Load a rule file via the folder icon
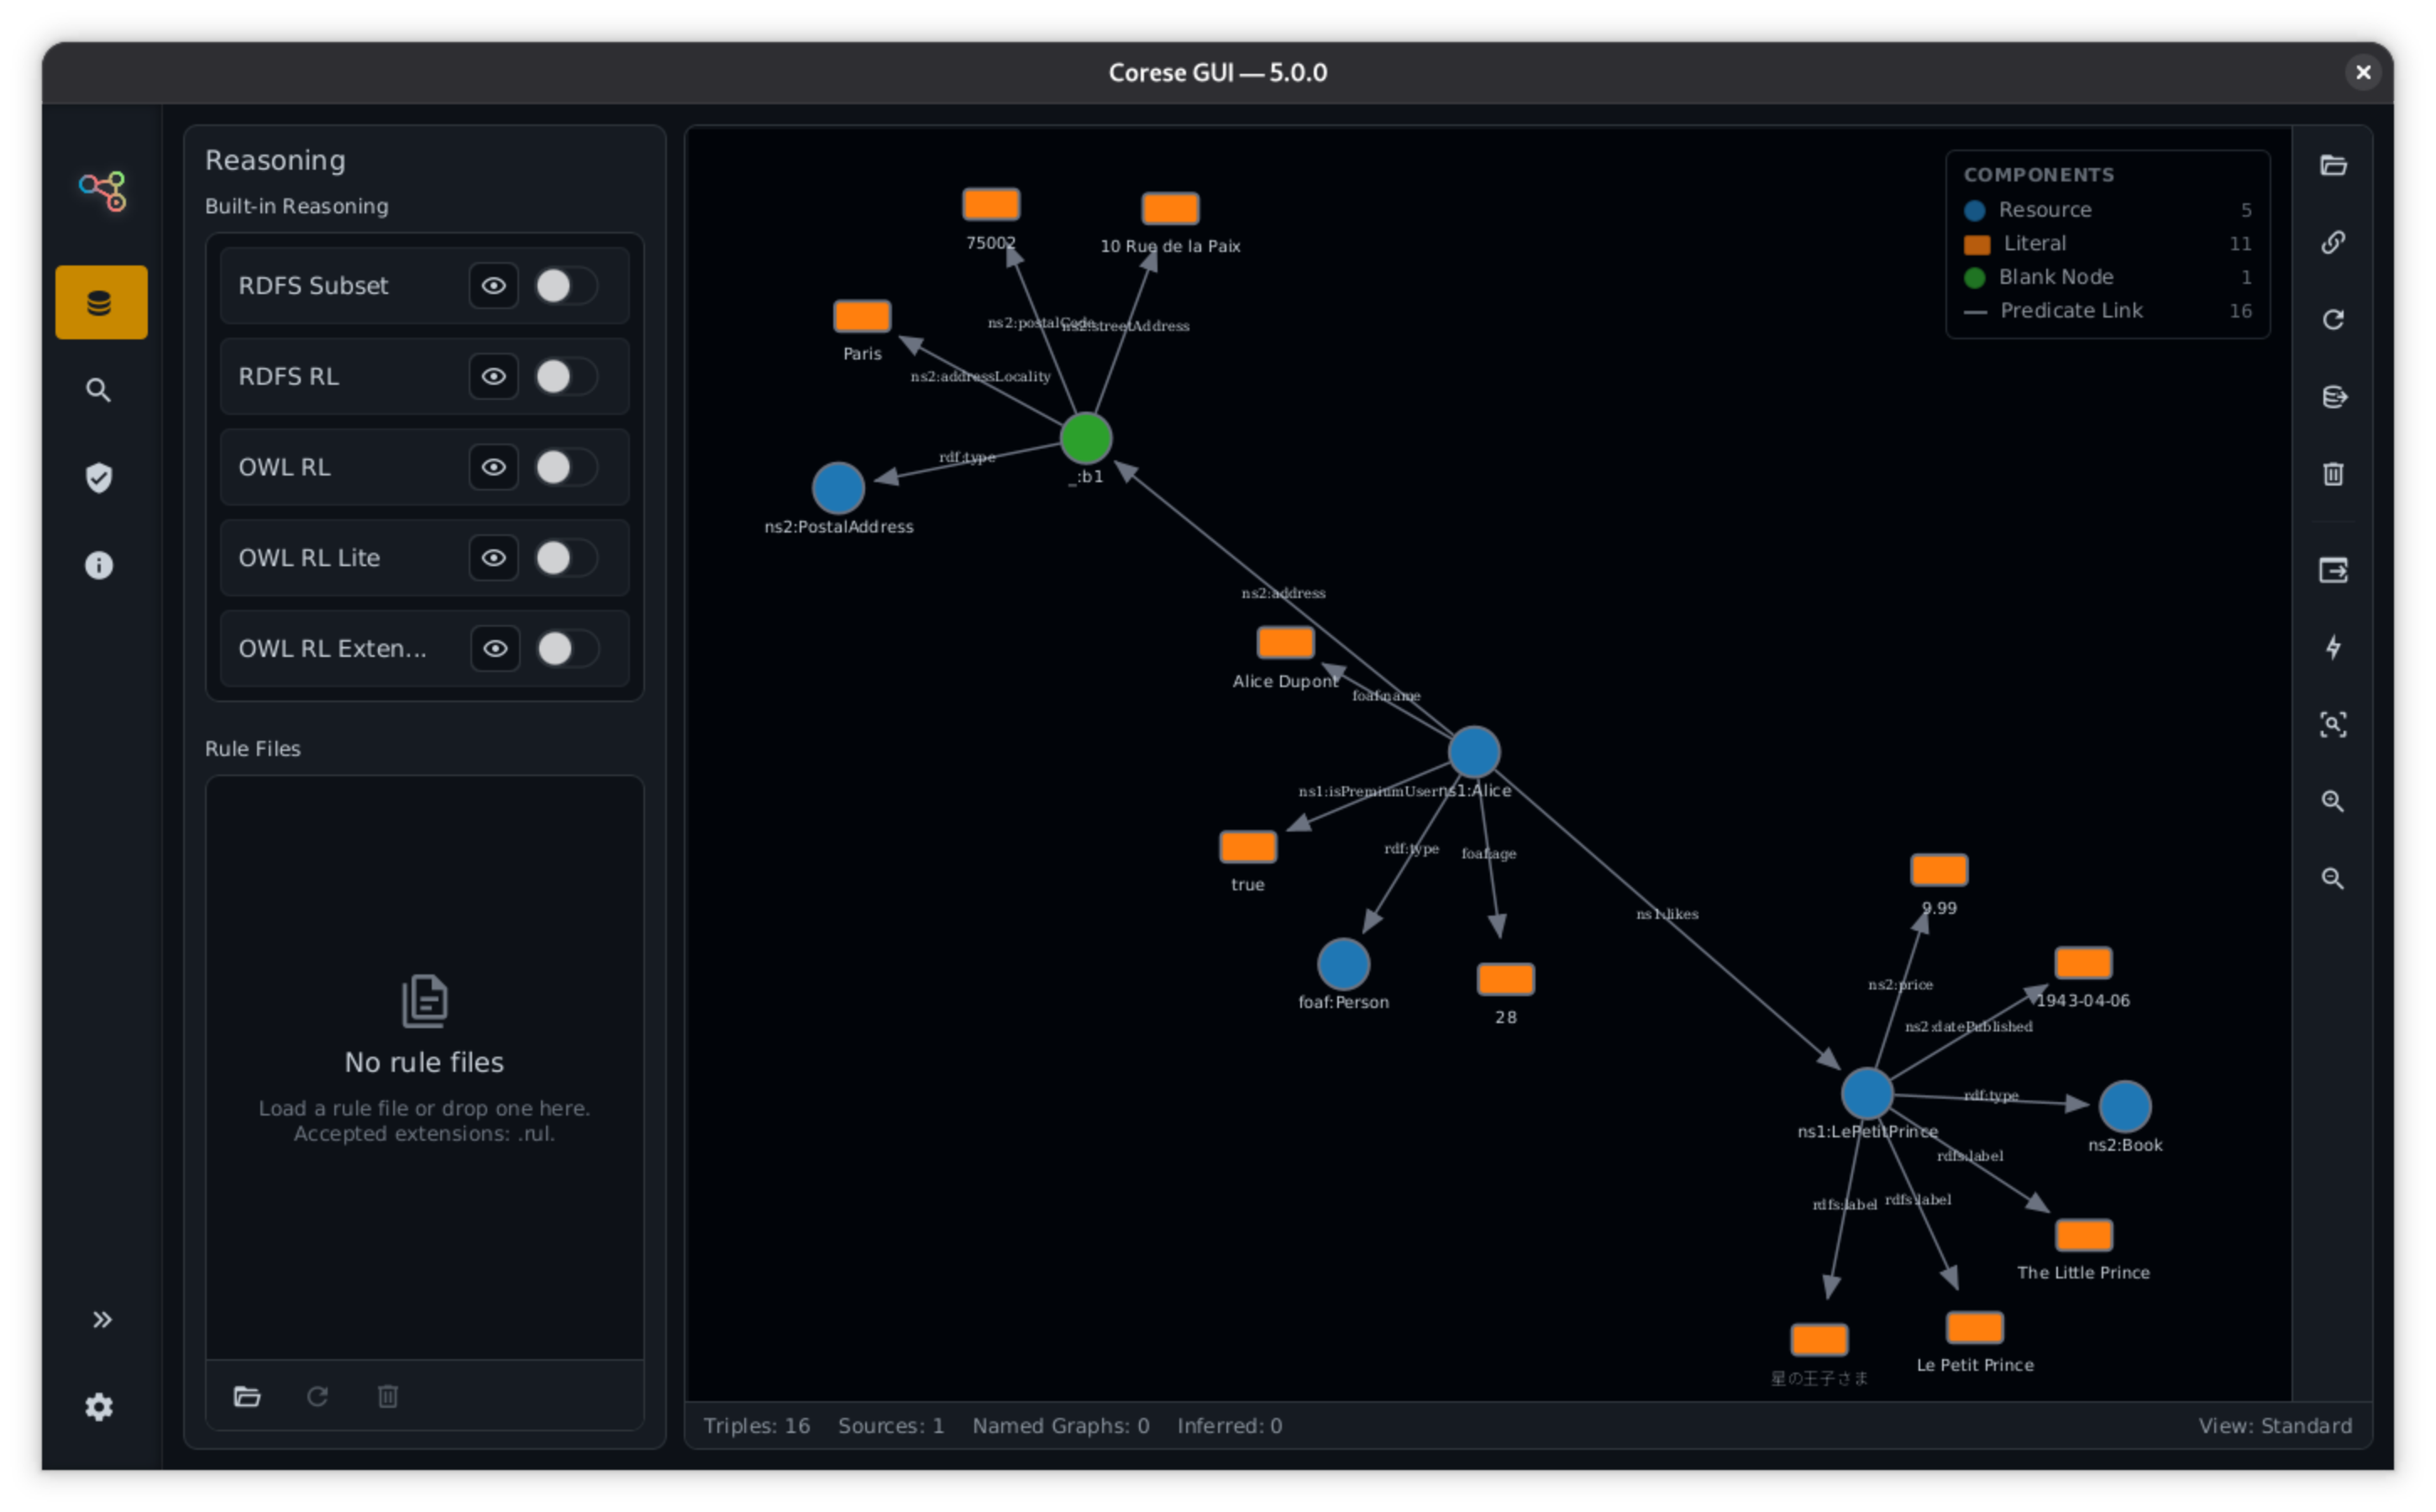 [247, 1396]
